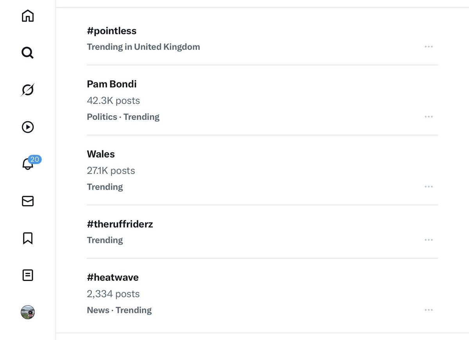This screenshot has height=340, width=469.
Task: Open the Lists/Articles page icon
Action: pos(27,275)
